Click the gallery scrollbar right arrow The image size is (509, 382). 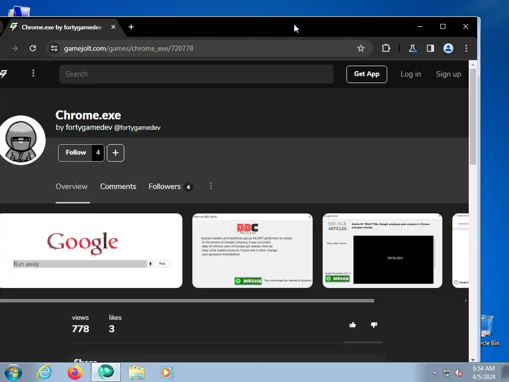click(x=466, y=301)
